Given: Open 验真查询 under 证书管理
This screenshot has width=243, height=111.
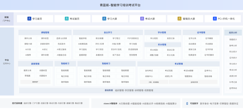Looking at the screenshot, I should [192, 55].
